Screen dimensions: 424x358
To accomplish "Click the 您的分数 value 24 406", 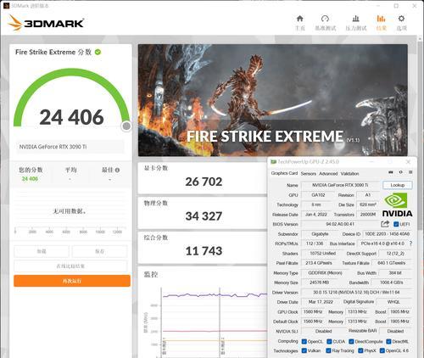I will 30,179.
